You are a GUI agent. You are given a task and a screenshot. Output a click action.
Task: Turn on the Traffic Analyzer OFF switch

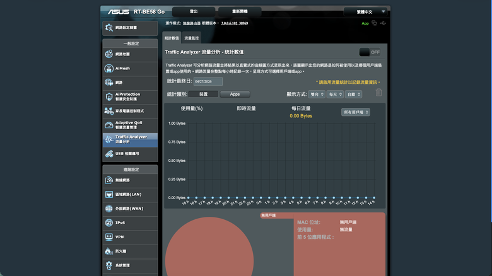point(370,52)
